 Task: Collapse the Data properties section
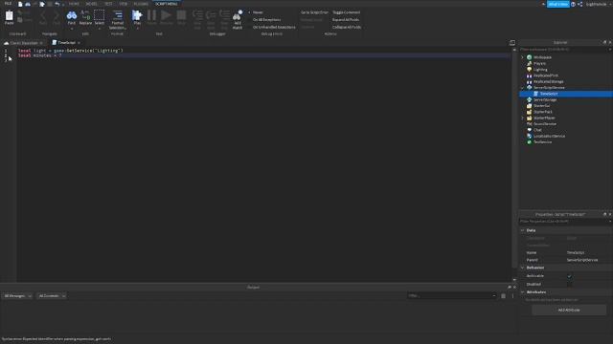[x=523, y=230]
